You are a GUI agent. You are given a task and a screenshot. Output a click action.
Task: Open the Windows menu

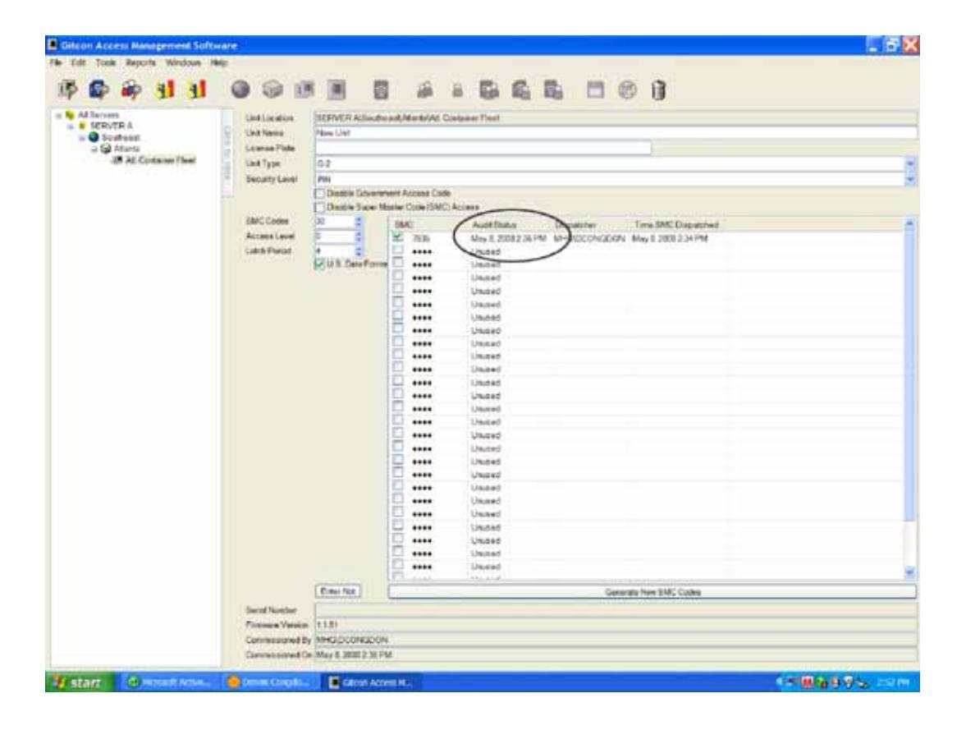click(183, 62)
